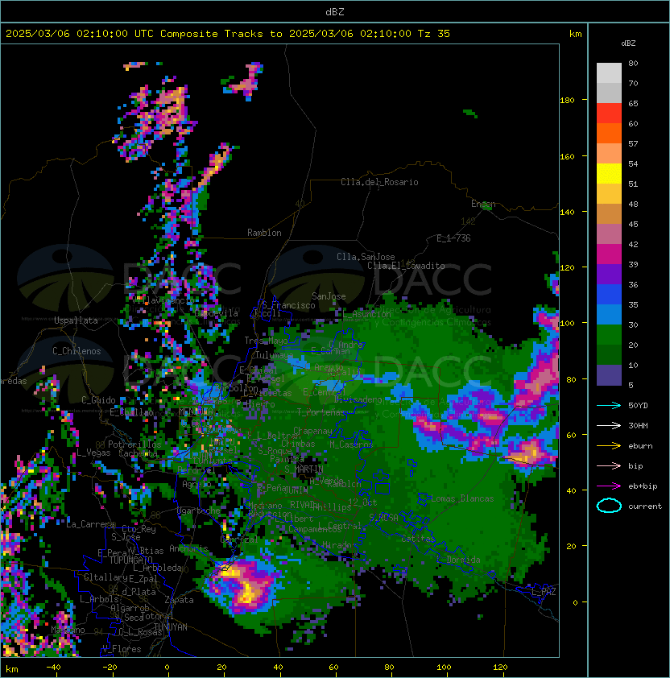
Task: Click the 'current' legend label
Action: click(645, 506)
